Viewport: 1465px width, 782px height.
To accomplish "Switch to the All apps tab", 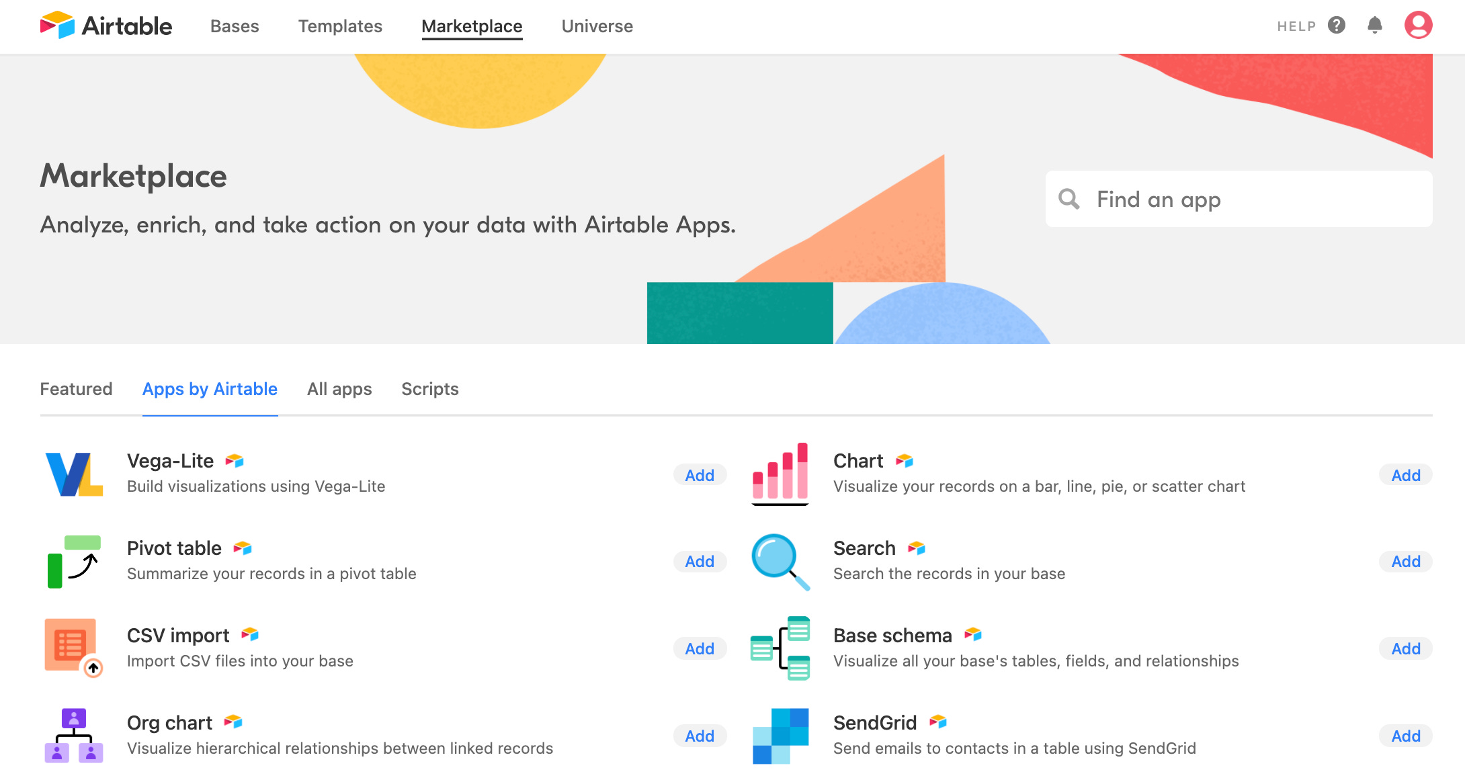I will pos(339,389).
